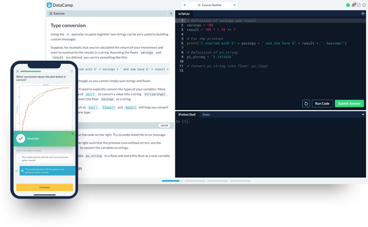Switch to the Slides tab
Screen dimensions: 368x227
(206, 114)
